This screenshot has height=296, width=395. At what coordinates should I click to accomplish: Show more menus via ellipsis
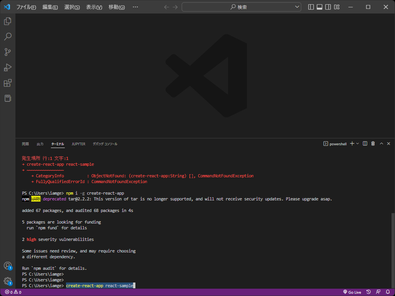click(135, 7)
